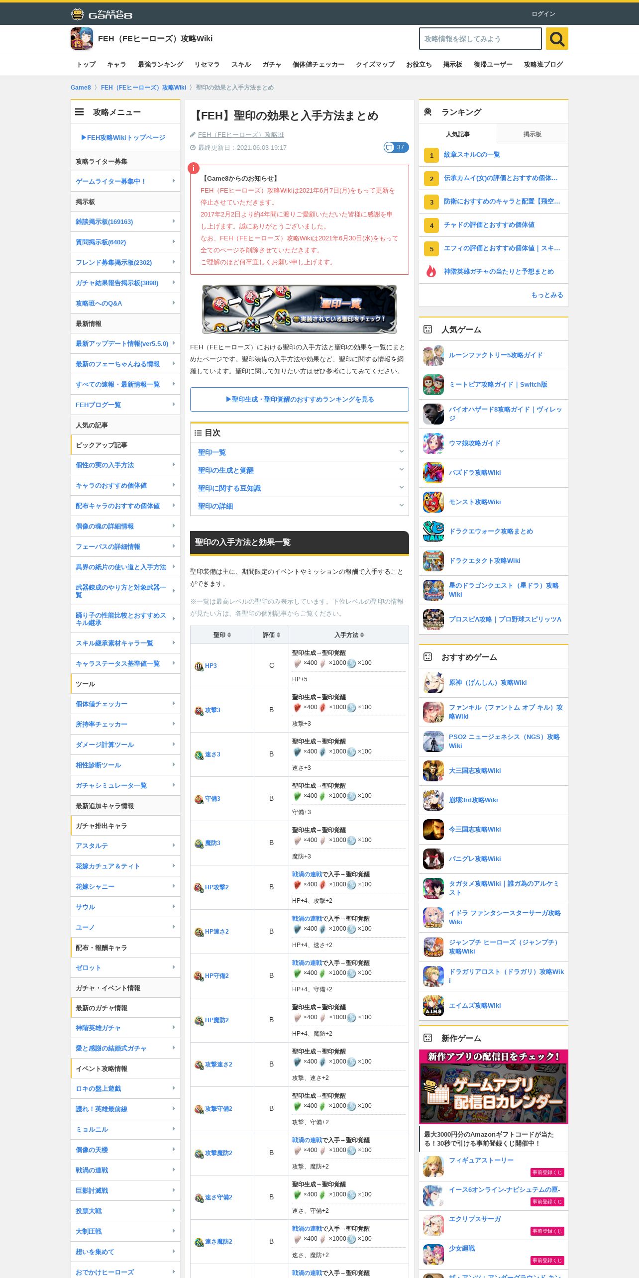Click the A.I.M.$ wiki game icon
Image resolution: width=639 pixels, height=1278 pixels.
coord(433,1006)
